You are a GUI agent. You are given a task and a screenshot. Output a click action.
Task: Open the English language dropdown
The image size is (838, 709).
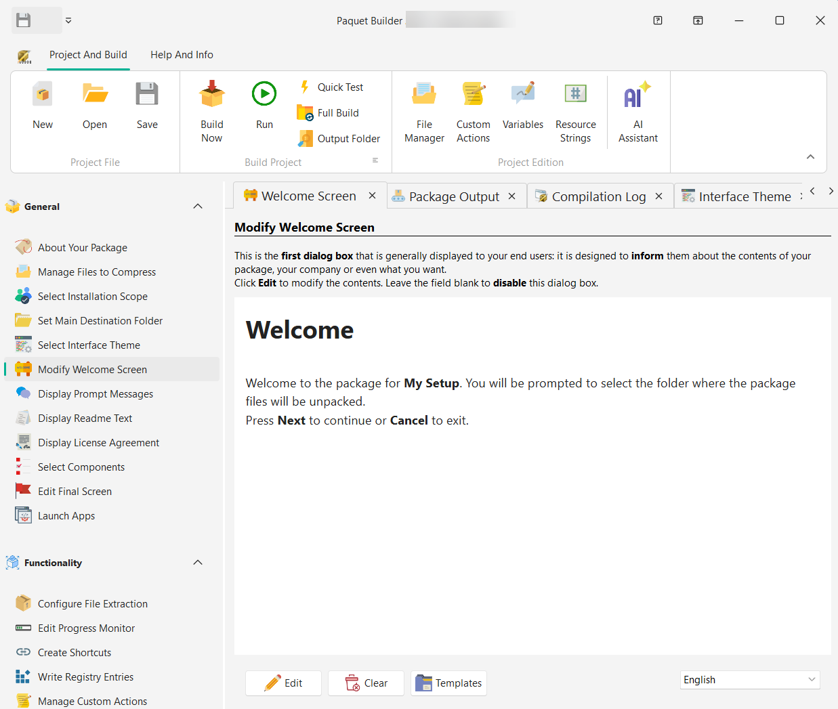coord(749,679)
